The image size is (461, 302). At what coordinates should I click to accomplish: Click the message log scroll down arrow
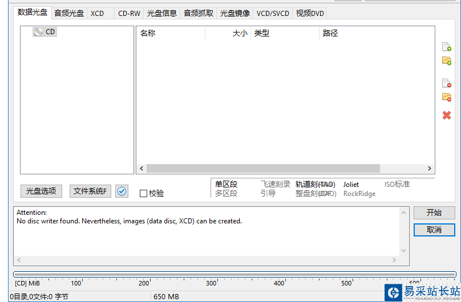404,251
